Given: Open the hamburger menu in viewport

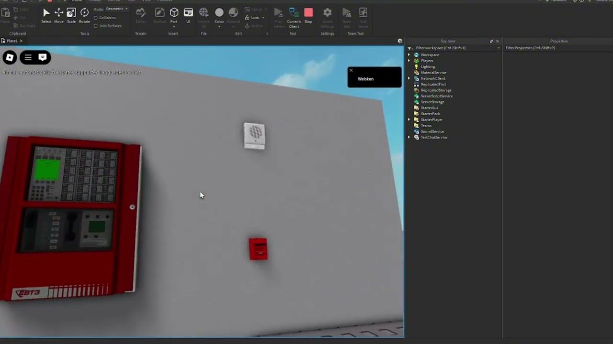Looking at the screenshot, I should pos(28,57).
